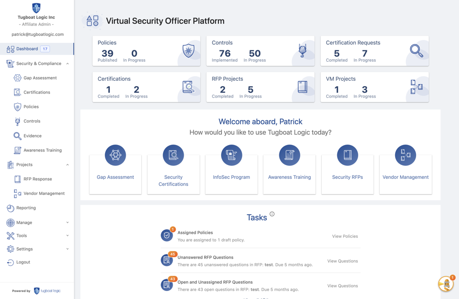Click the VM Projects network icon
This screenshot has width=459, height=299.
click(x=416, y=87)
